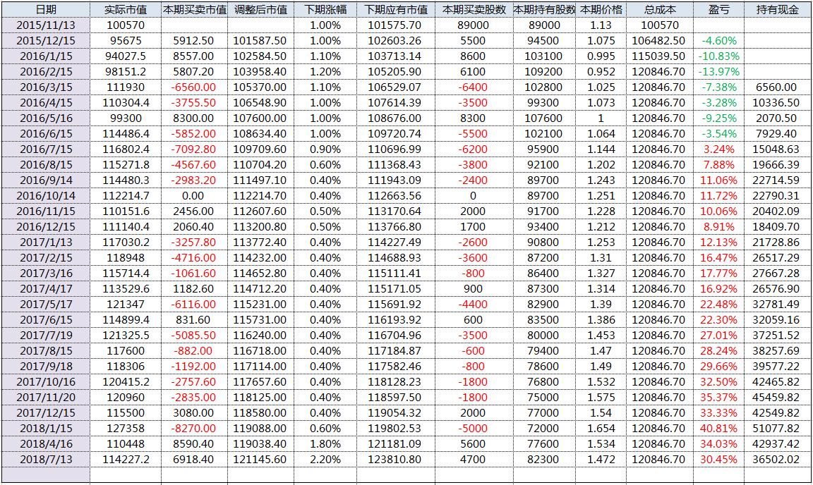This screenshot has height=485, width=813.
Task: Click the green loss cell -13.97%
Action: (718, 71)
